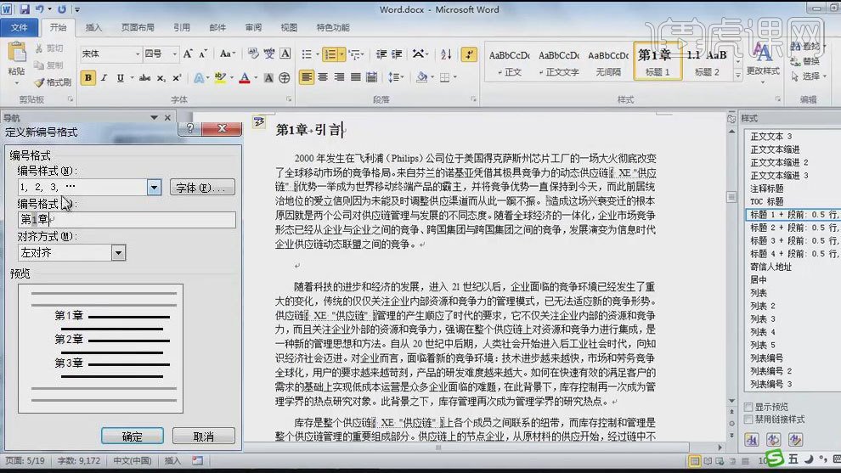Click the sort A-Z icon

[446, 54]
